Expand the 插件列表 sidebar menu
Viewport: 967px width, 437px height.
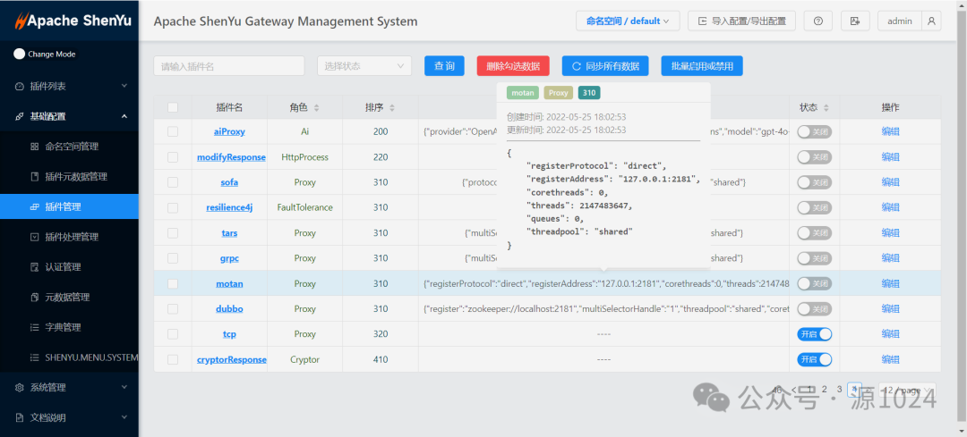pyautogui.click(x=69, y=86)
